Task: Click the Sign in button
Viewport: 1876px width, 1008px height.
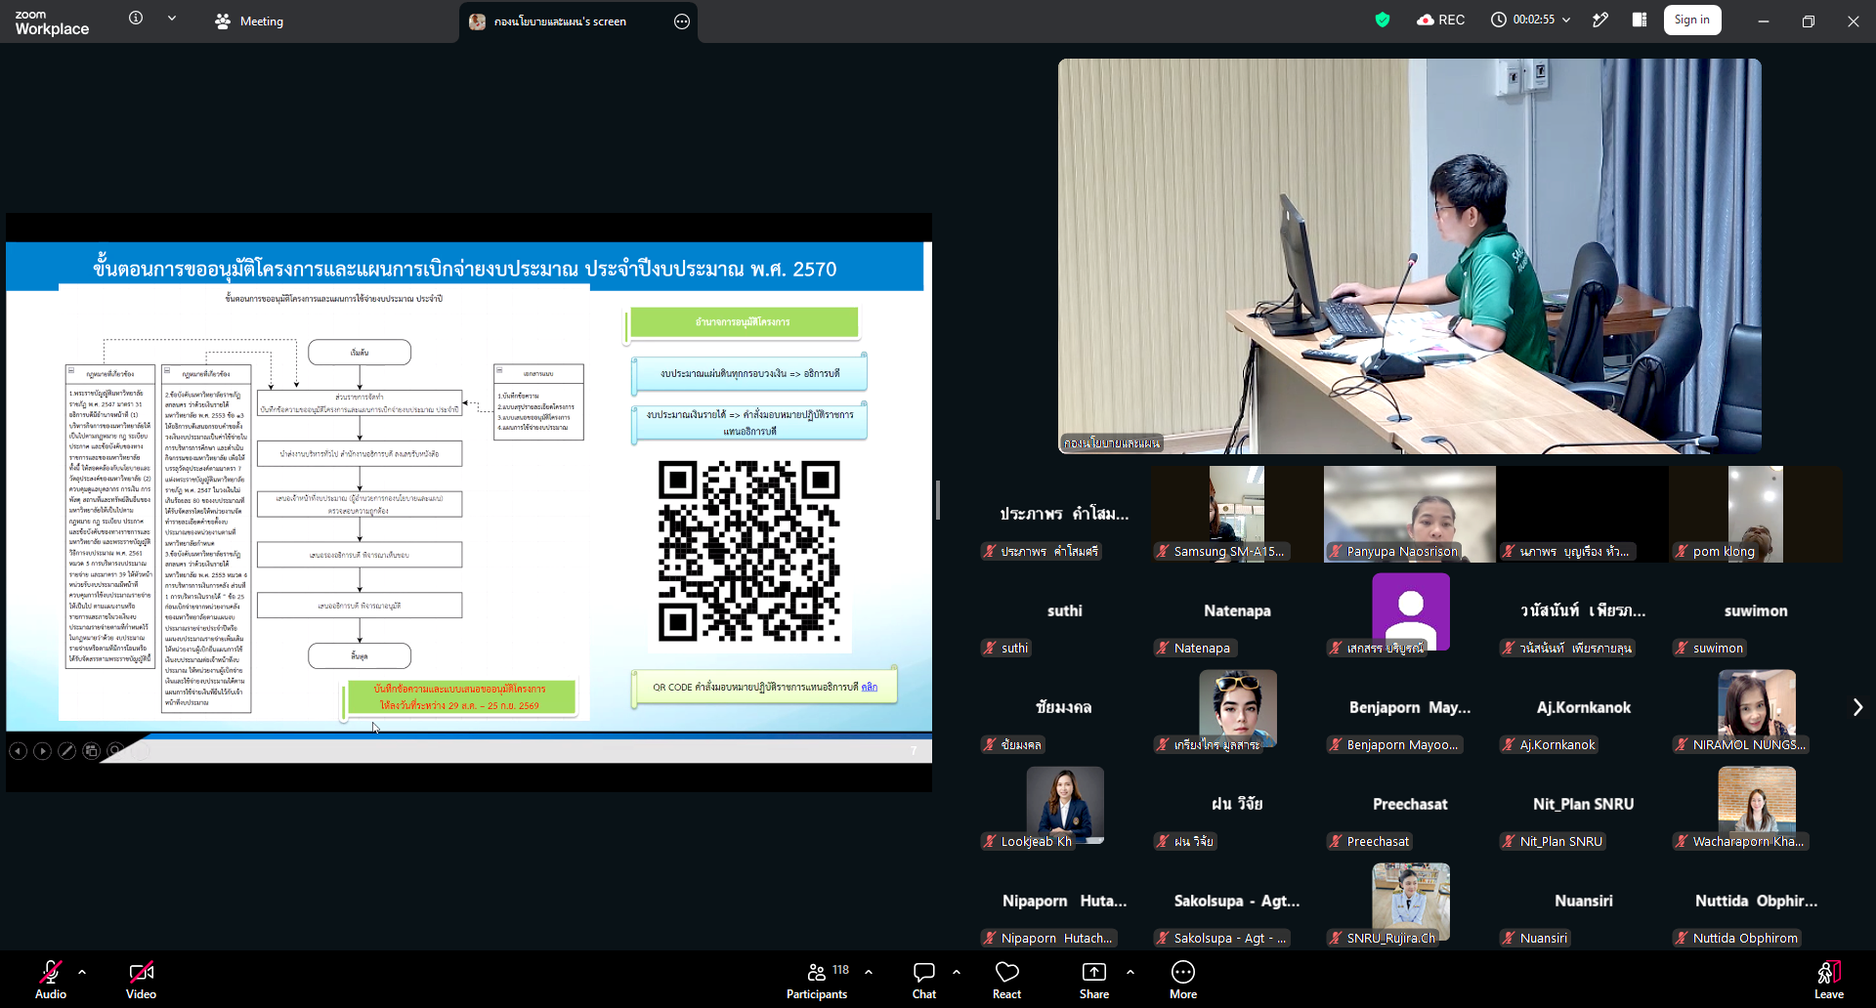Action: 1692,20
